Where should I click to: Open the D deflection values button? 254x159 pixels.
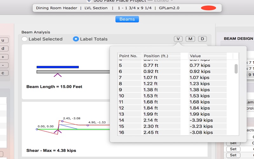pos(202,39)
